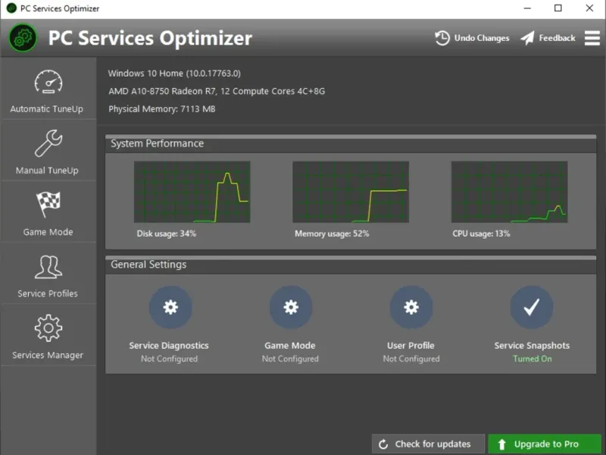606x455 pixels.
Task: Toggle Service Snapshots checkmark circle
Action: click(x=532, y=307)
